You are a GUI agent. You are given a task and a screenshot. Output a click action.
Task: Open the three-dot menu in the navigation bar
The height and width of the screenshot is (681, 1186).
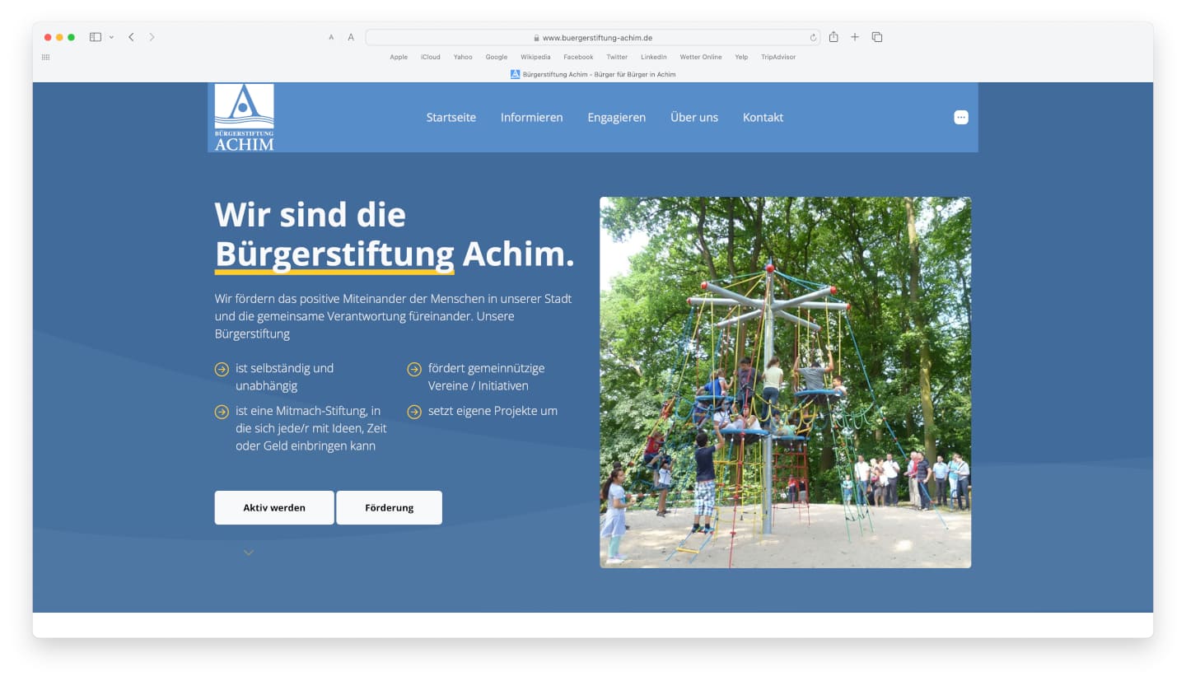tap(960, 117)
